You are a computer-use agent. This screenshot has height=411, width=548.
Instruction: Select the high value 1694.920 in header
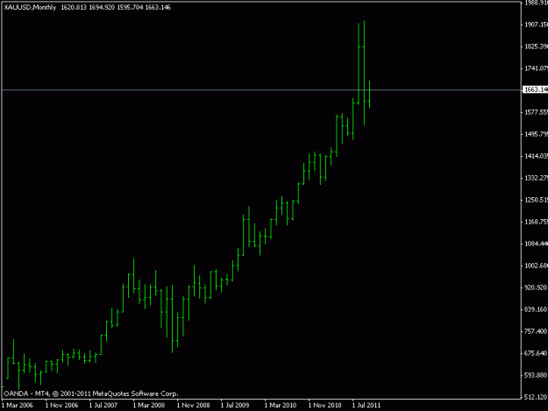(102, 7)
